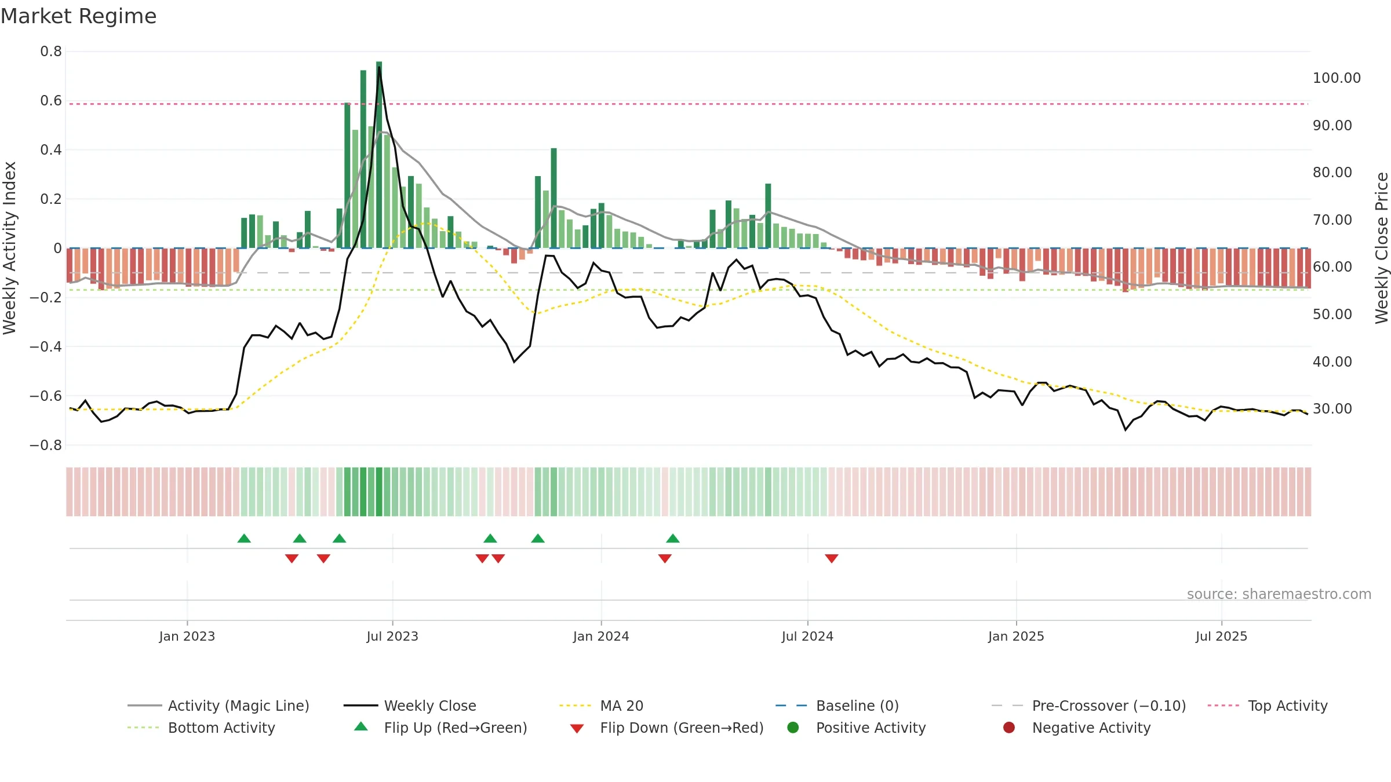Click the green Flip Up triangle in legend

pyautogui.click(x=361, y=726)
